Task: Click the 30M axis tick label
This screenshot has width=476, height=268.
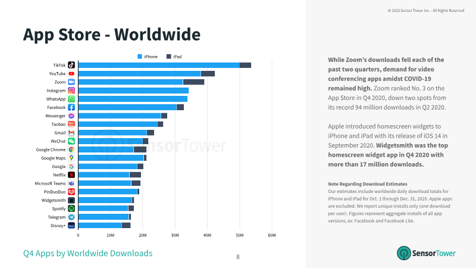Action: pos(175,235)
